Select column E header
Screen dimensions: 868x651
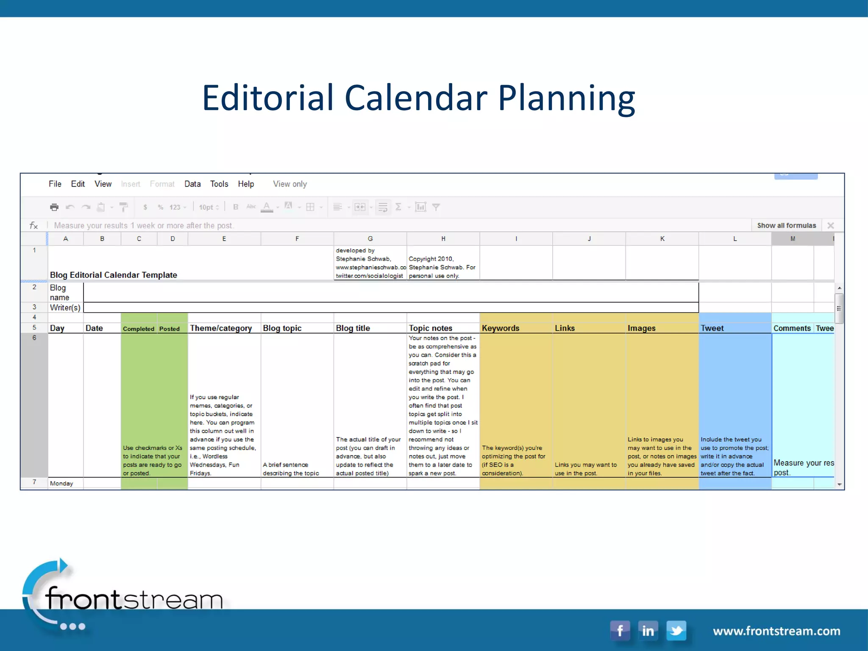[224, 239]
